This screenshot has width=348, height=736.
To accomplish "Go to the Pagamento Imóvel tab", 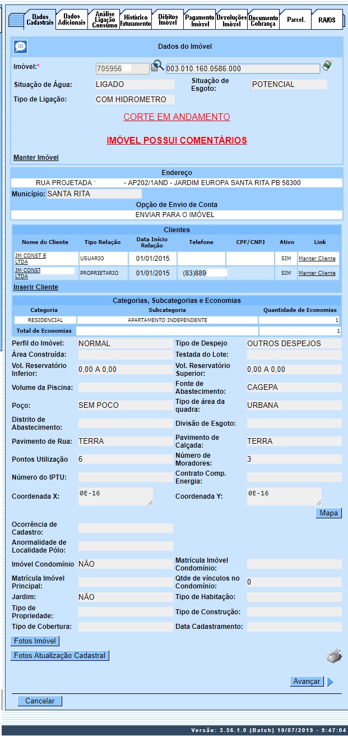I will [199, 21].
